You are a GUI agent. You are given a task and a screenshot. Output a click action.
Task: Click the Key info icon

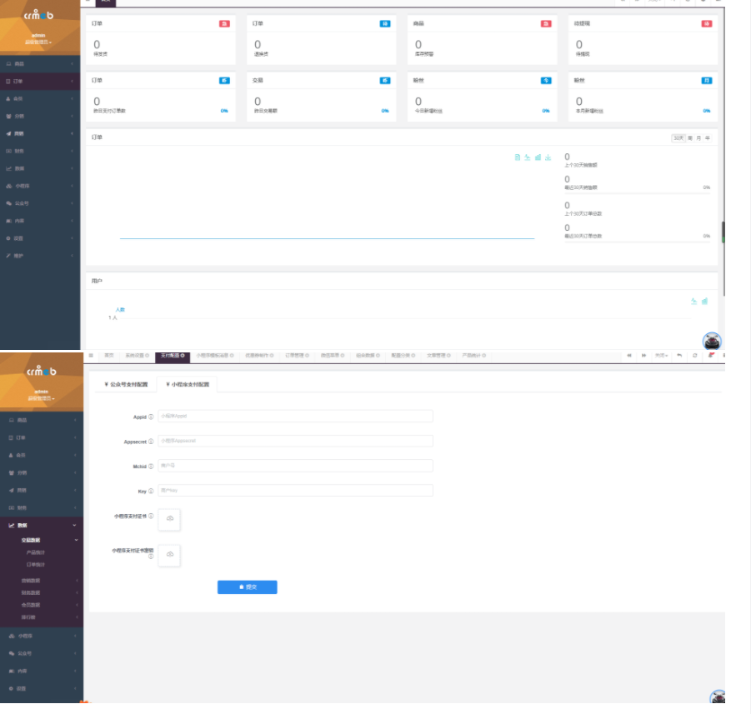pyautogui.click(x=151, y=491)
